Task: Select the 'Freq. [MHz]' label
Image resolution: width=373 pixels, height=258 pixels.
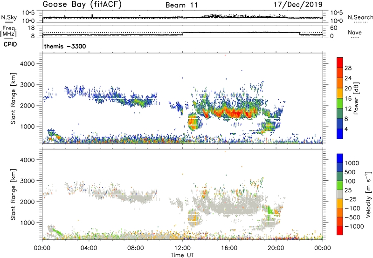Action: (x=8, y=31)
